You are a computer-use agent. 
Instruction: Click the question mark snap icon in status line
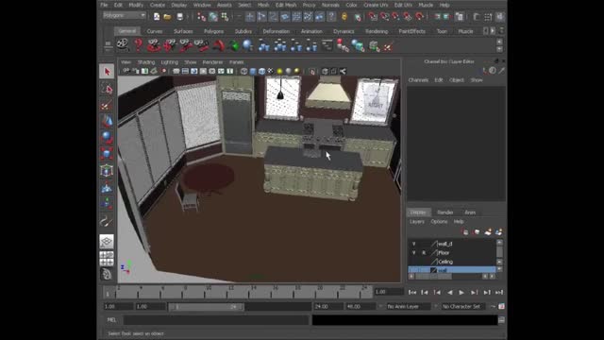tap(331, 17)
